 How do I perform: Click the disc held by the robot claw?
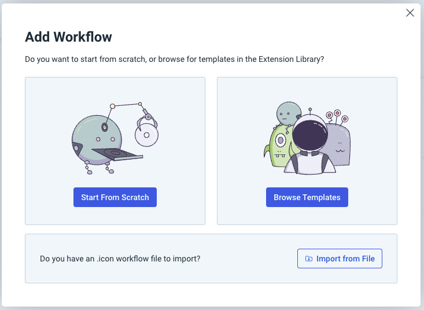[x=146, y=135]
